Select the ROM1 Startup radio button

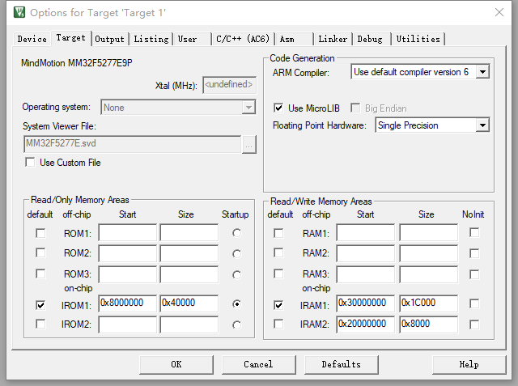(236, 233)
